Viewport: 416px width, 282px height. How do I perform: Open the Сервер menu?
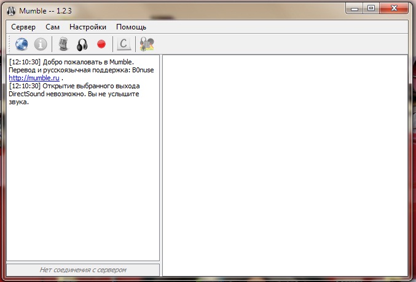[23, 27]
